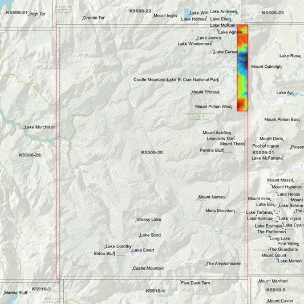Click the Lake Murchison label
304x304 pixels.
pyautogui.click(x=40, y=127)
